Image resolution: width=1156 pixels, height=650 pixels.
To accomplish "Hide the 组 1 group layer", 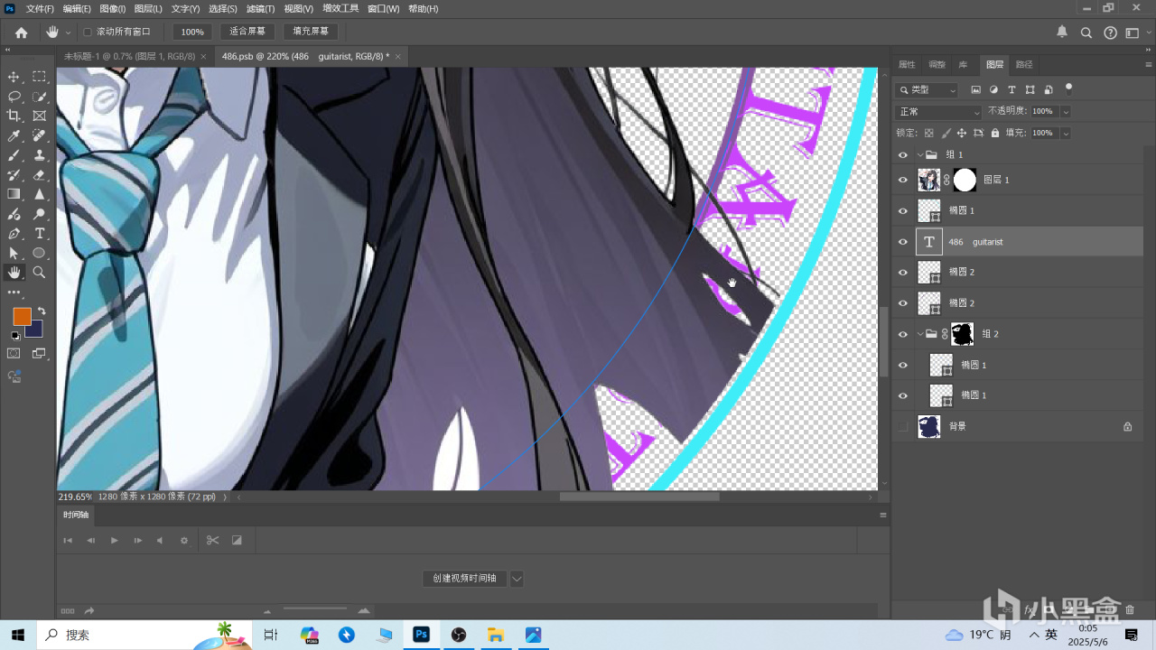I will coord(902,155).
